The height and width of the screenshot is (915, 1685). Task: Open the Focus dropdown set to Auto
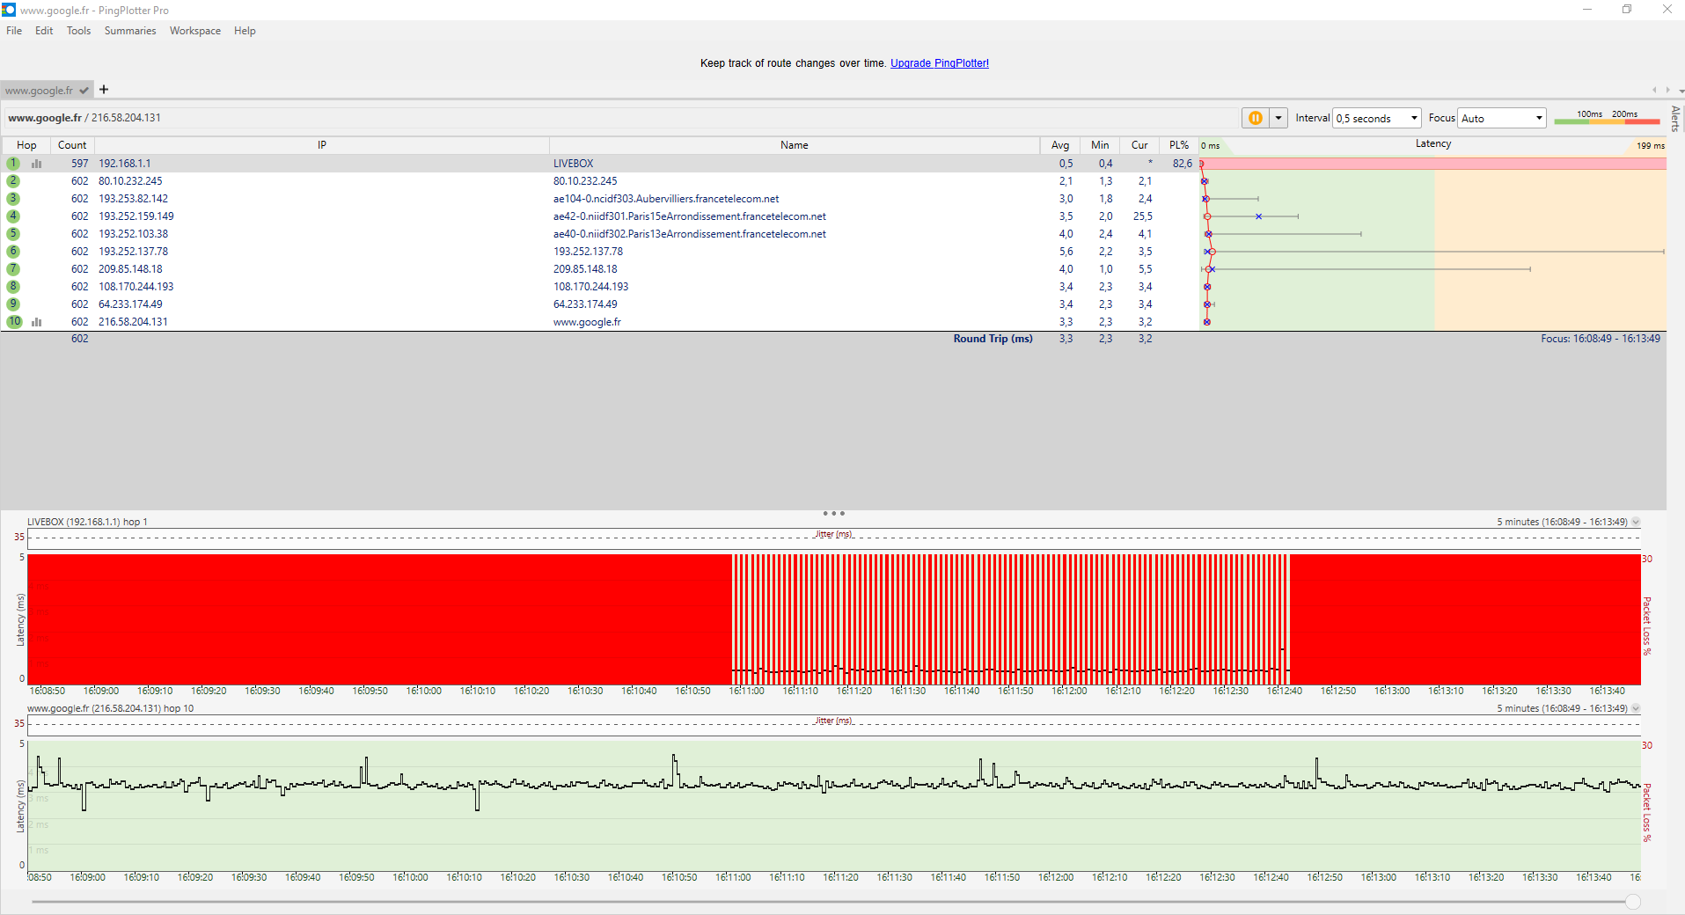point(1502,118)
